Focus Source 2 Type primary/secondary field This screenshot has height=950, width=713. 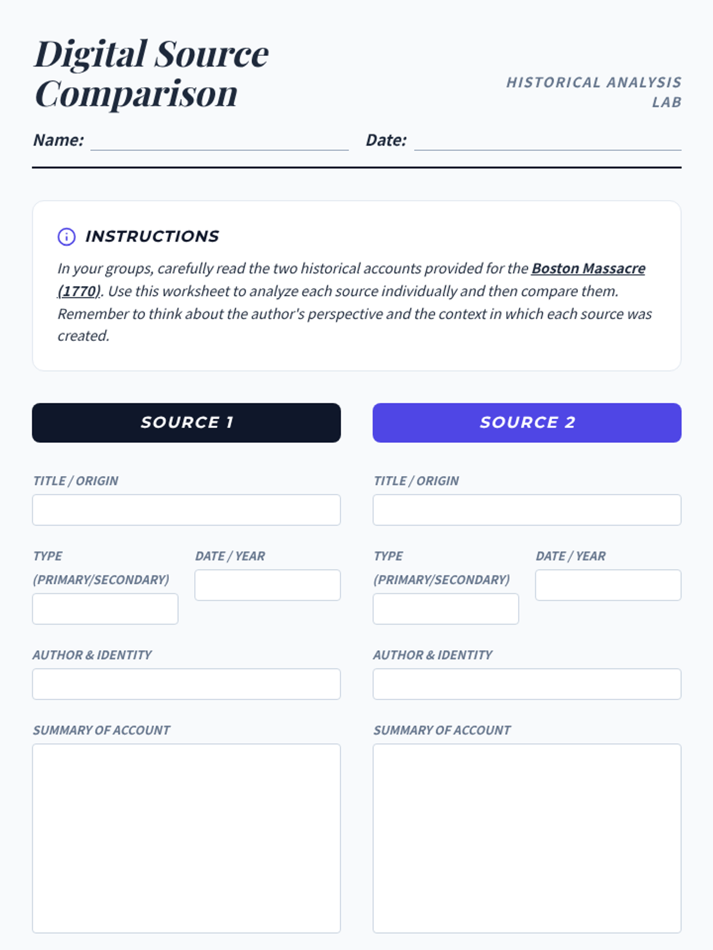click(x=446, y=609)
